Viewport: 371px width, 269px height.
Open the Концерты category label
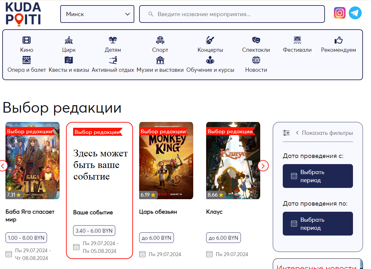tap(210, 50)
